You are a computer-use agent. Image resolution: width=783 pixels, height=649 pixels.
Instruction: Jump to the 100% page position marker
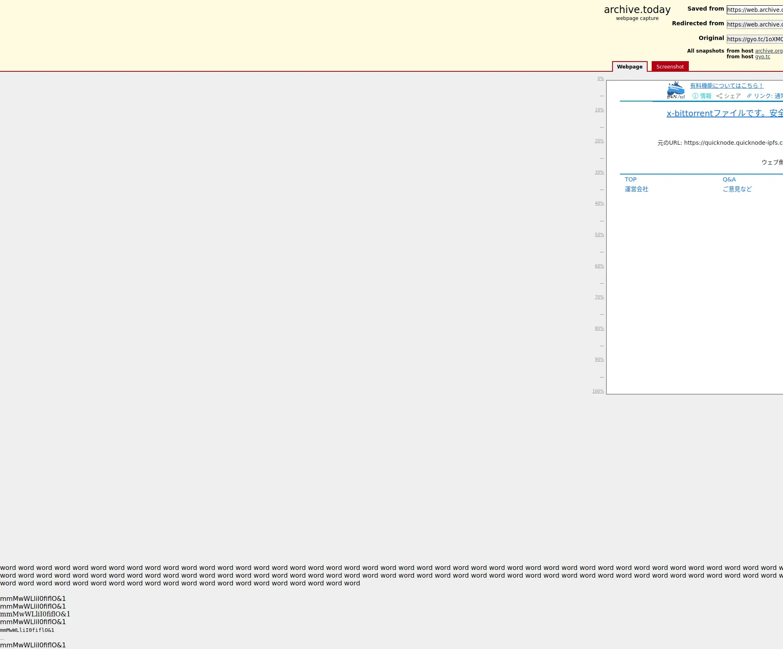[598, 391]
